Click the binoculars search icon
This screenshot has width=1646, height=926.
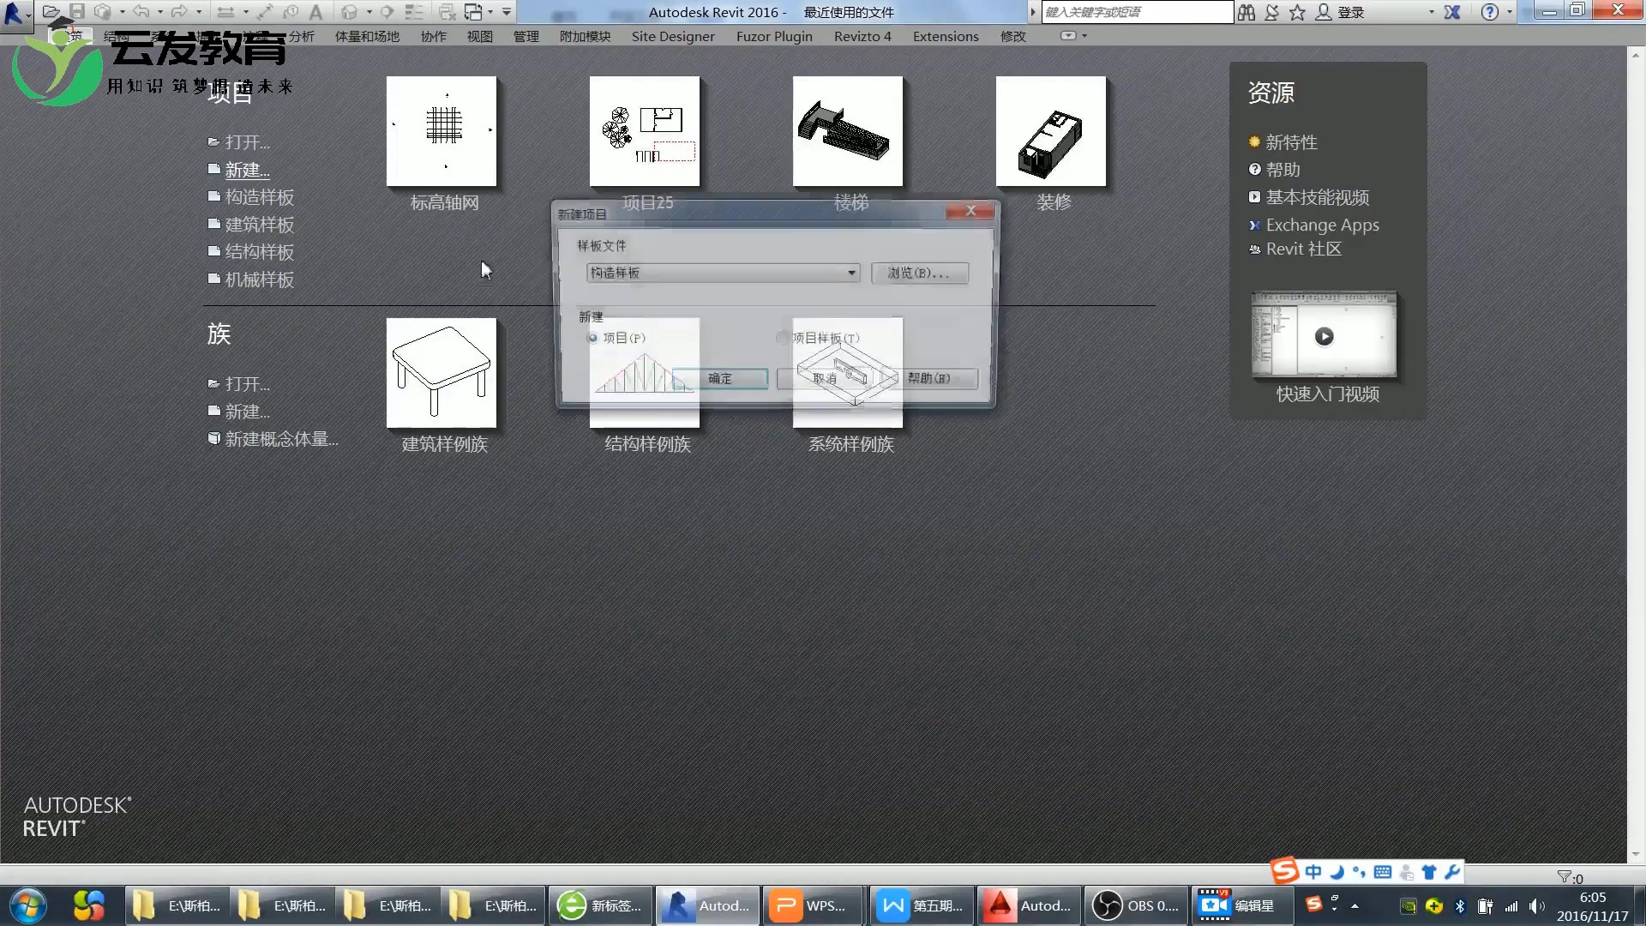coord(1247,12)
